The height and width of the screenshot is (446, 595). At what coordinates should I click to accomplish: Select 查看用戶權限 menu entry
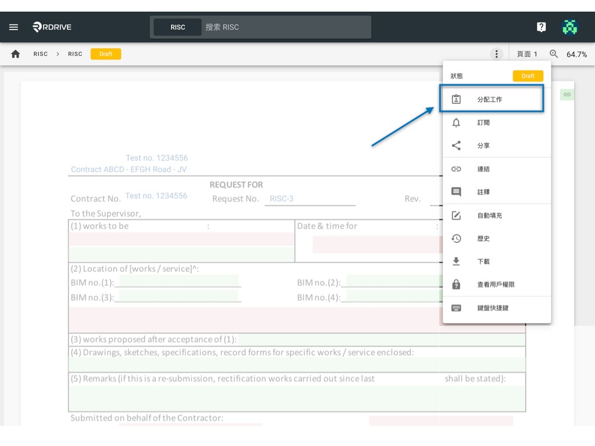pyautogui.click(x=497, y=285)
